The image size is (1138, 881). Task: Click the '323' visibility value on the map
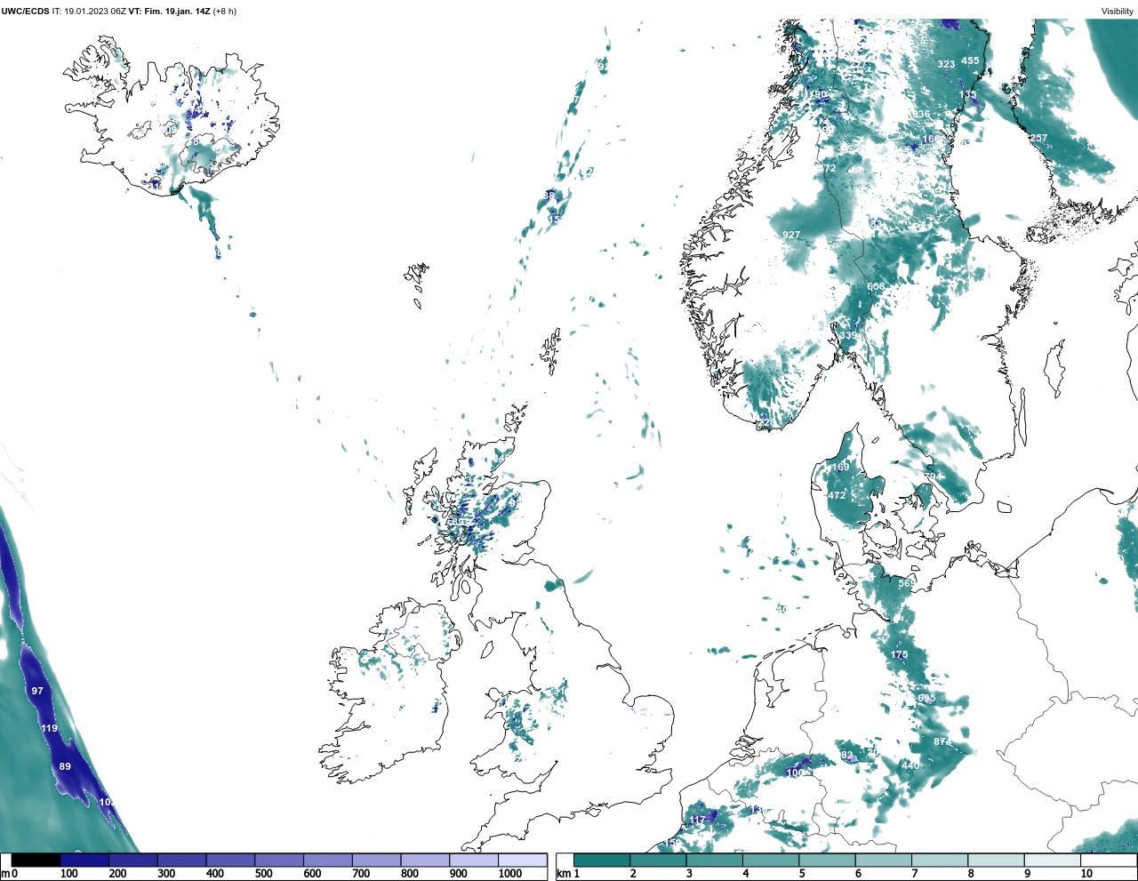946,64
